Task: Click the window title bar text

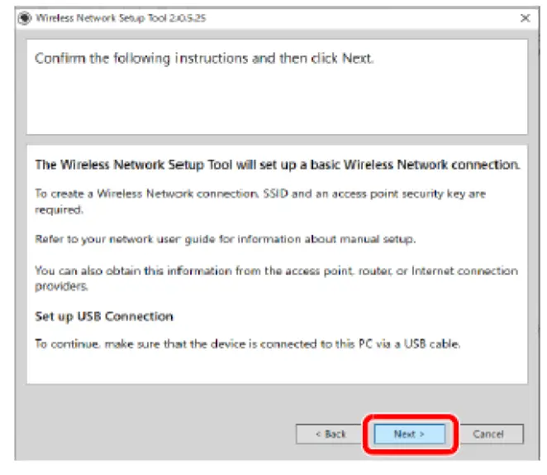Action: click(99, 17)
